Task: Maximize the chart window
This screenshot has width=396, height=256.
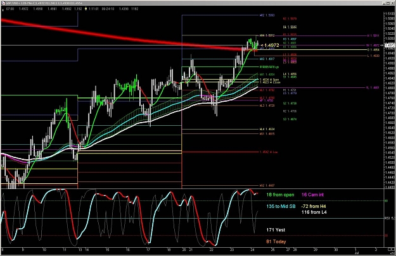Action: click(x=388, y=3)
